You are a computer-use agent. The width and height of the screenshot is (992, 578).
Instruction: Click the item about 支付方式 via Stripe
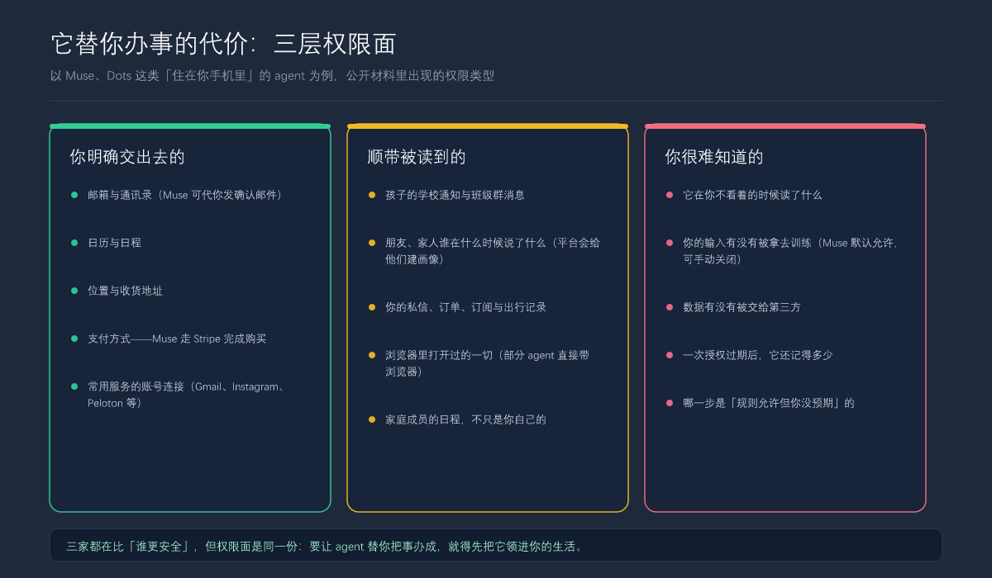(x=177, y=339)
